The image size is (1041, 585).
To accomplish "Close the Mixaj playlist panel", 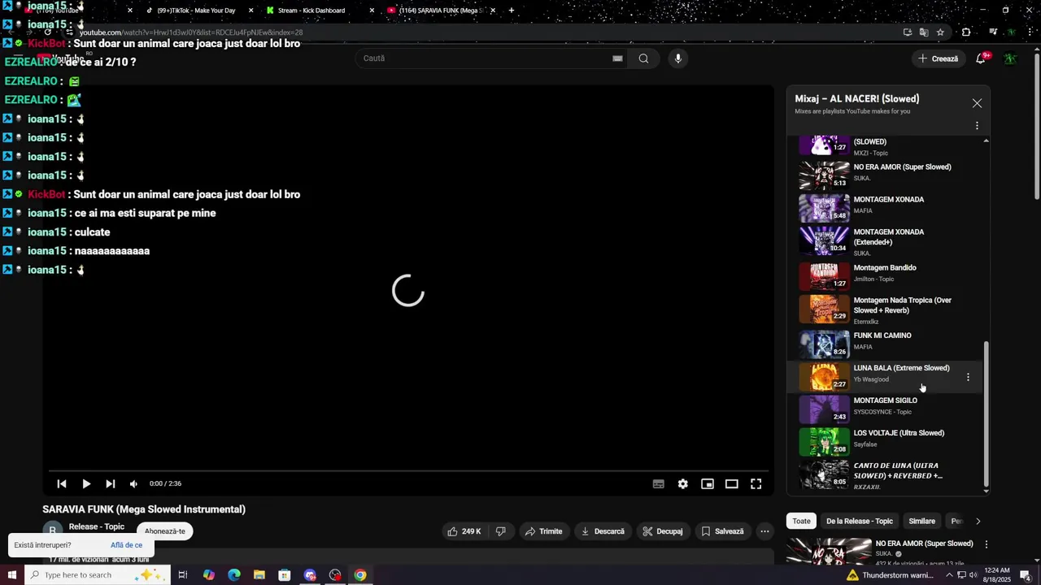I will (977, 103).
